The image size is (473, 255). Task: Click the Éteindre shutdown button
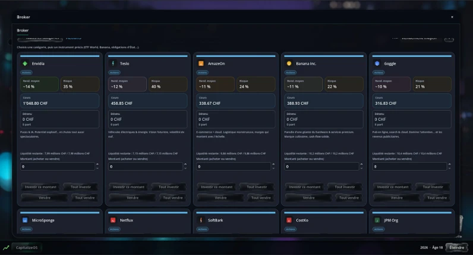pos(457,247)
